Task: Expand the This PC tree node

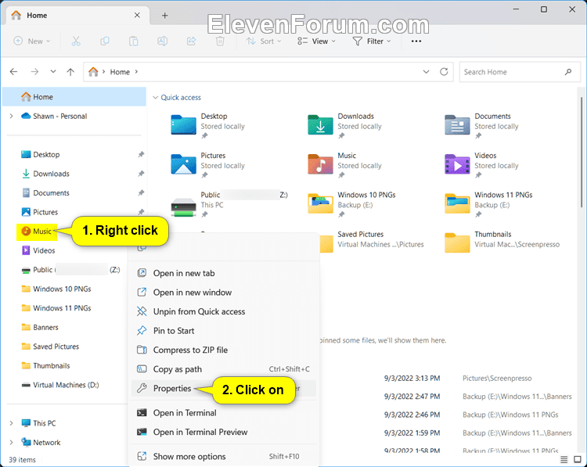Action: pos(11,423)
